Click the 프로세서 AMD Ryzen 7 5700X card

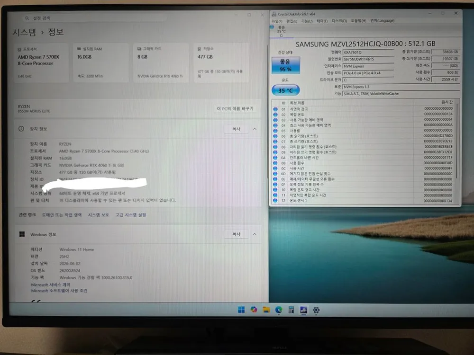[41, 62]
